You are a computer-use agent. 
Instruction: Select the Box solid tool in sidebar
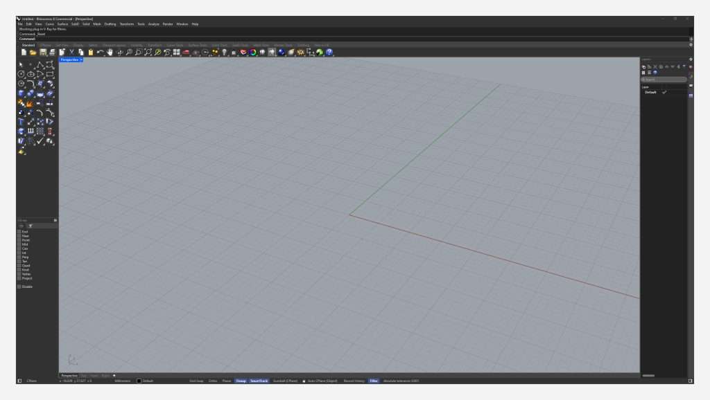(21, 93)
